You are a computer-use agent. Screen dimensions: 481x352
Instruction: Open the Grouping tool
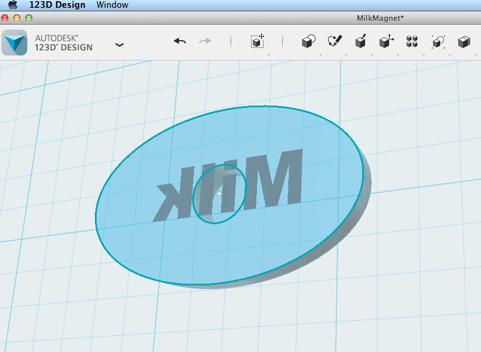[438, 41]
